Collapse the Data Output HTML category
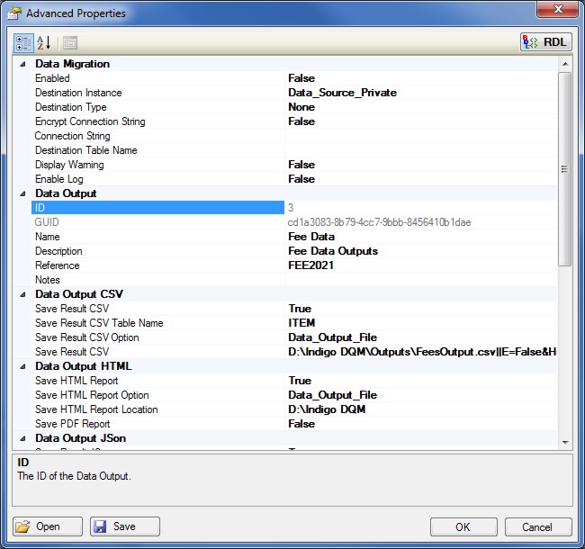This screenshot has height=549, width=585. (x=22, y=366)
